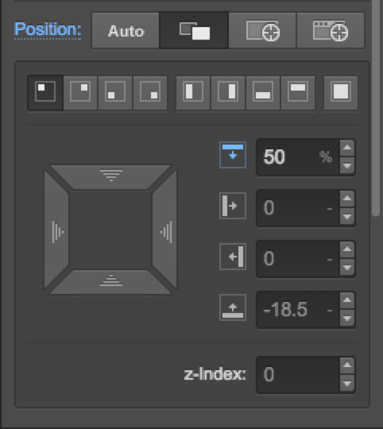
Task: Click the Position label link
Action: point(48,29)
